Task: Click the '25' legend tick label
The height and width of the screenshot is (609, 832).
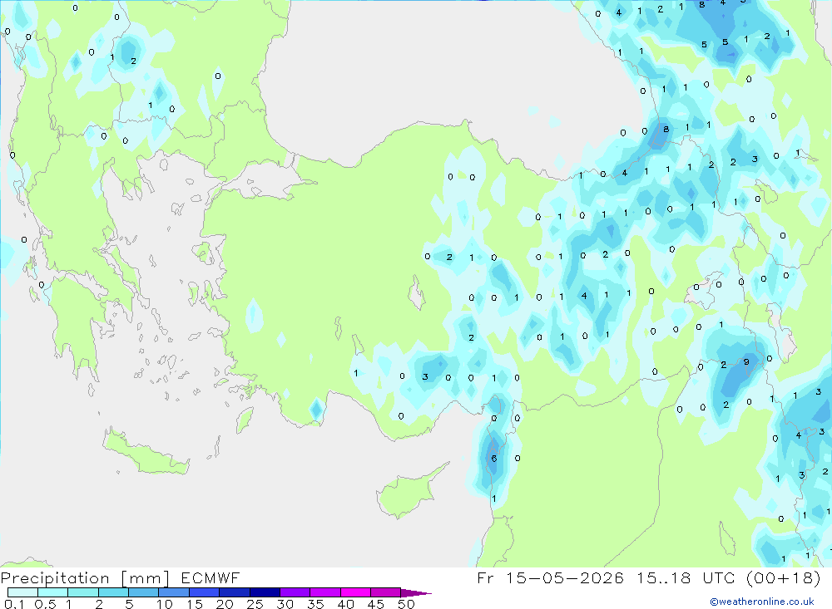Action: (x=255, y=604)
